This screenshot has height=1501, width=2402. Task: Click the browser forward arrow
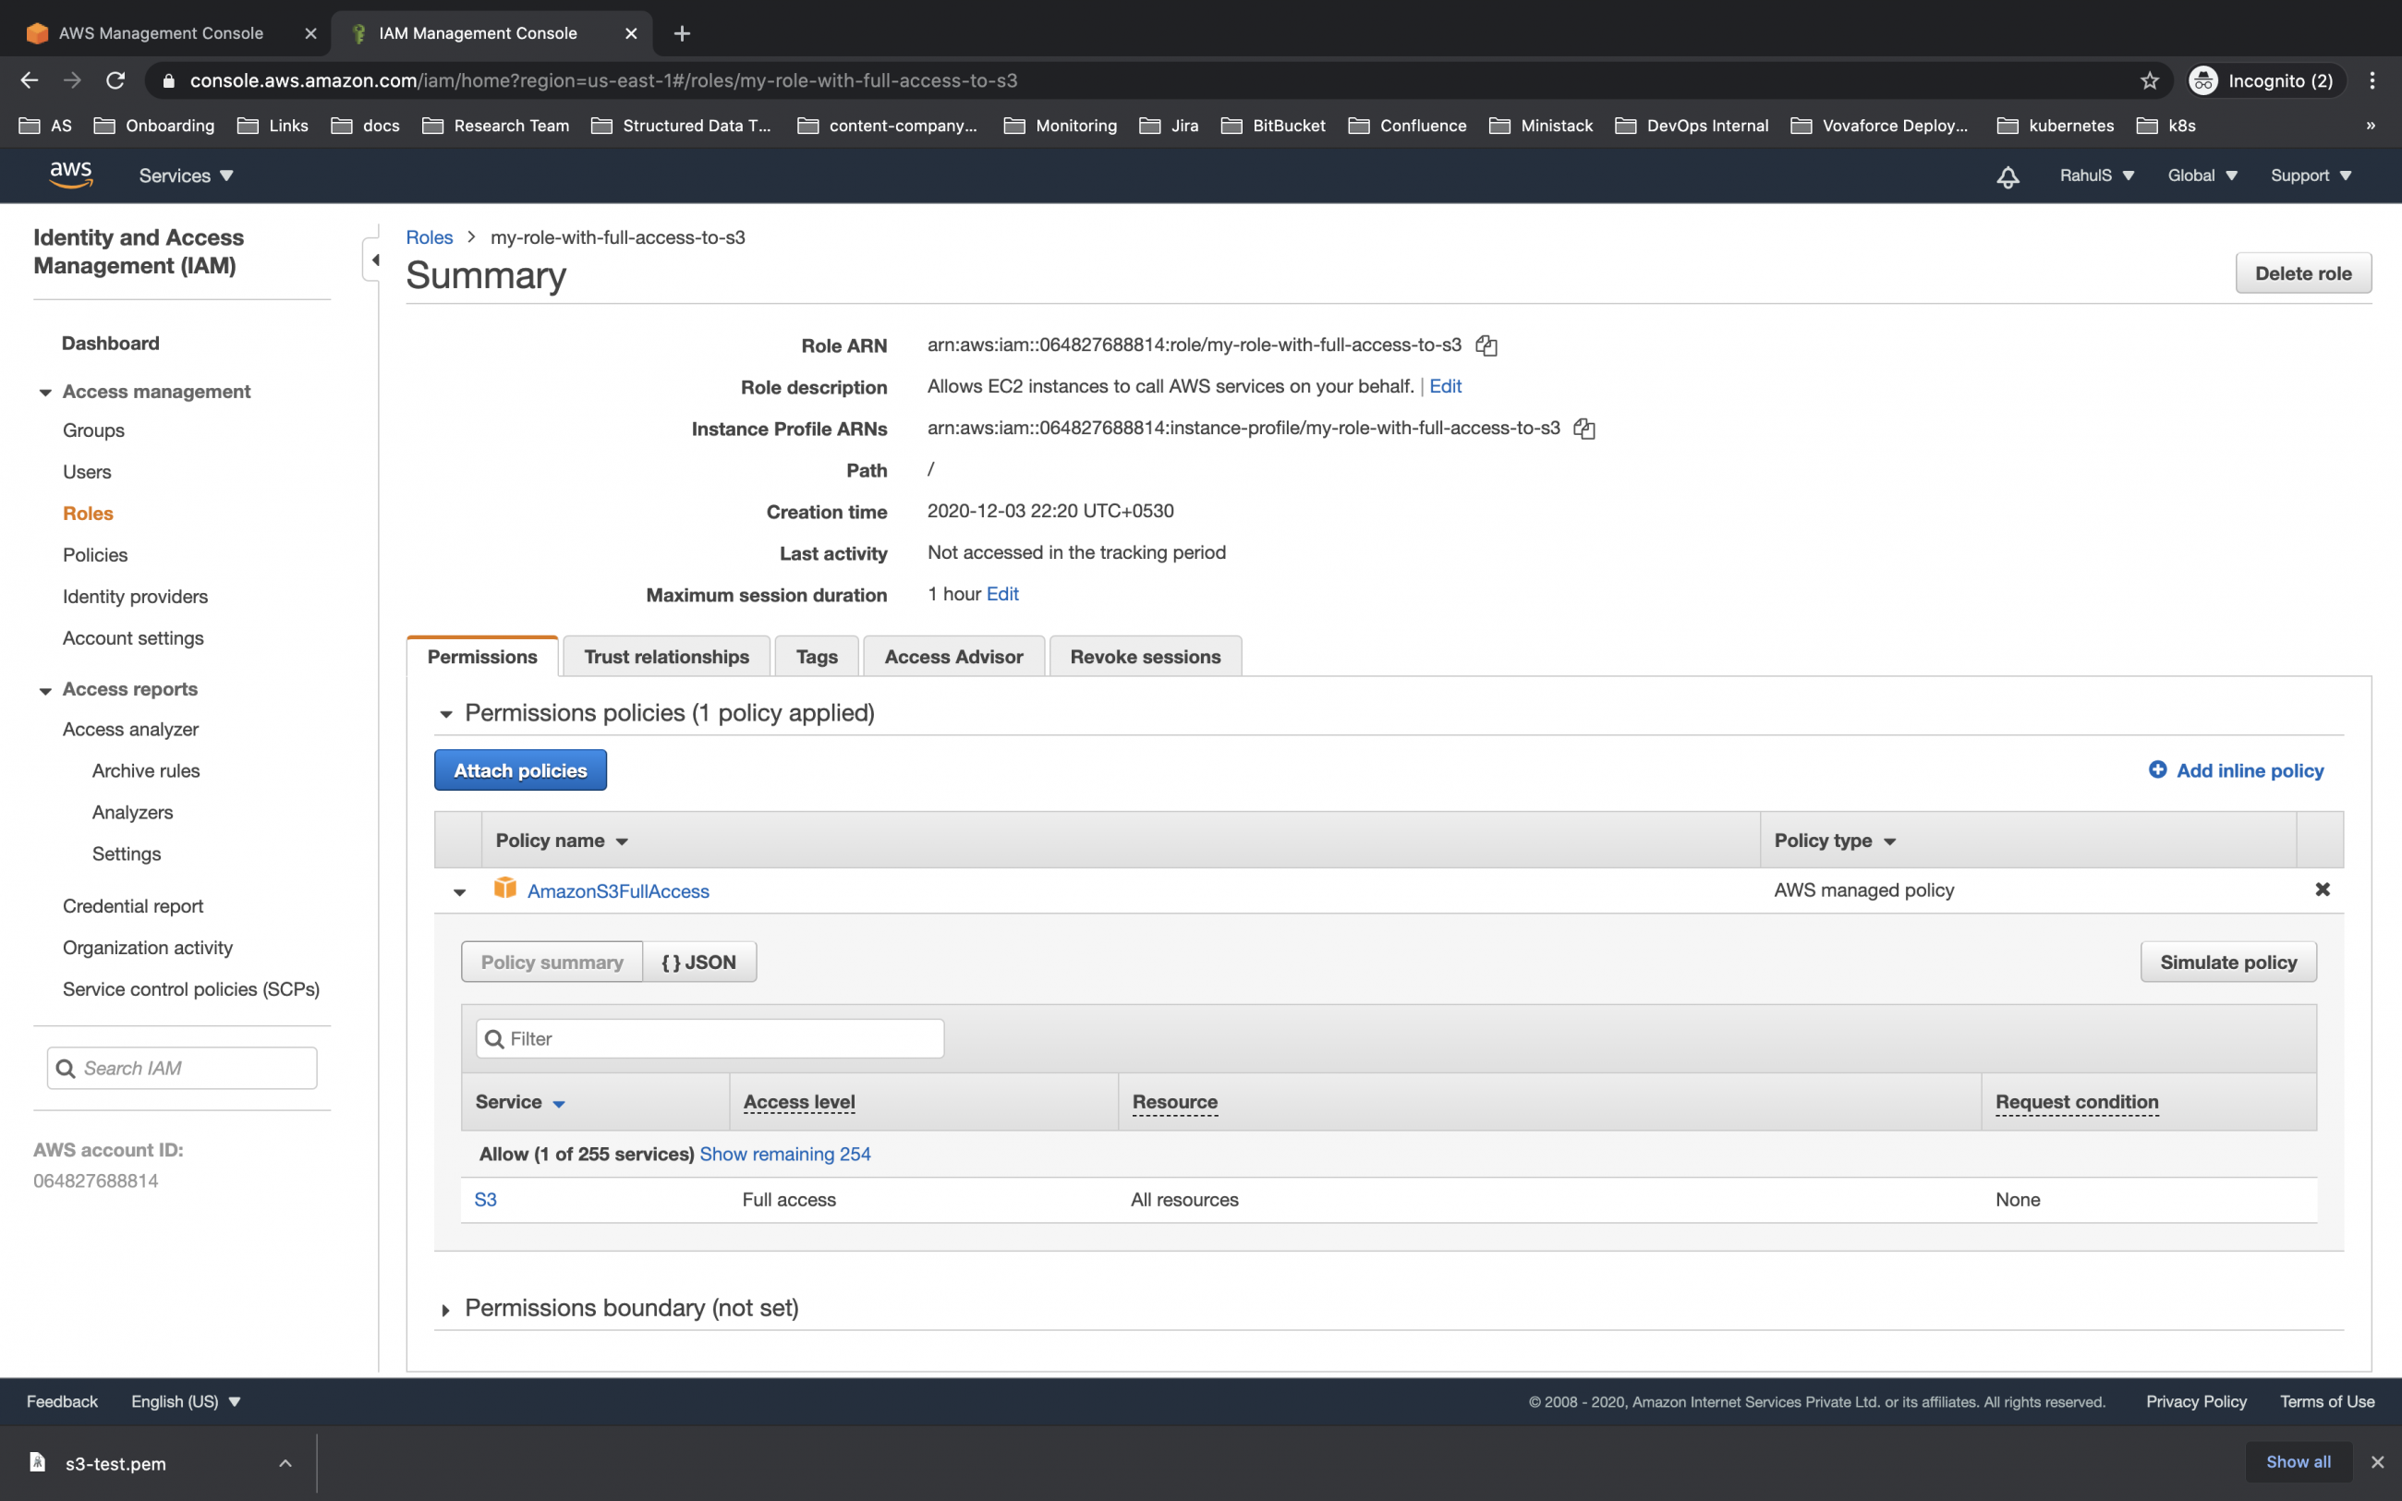(71, 80)
